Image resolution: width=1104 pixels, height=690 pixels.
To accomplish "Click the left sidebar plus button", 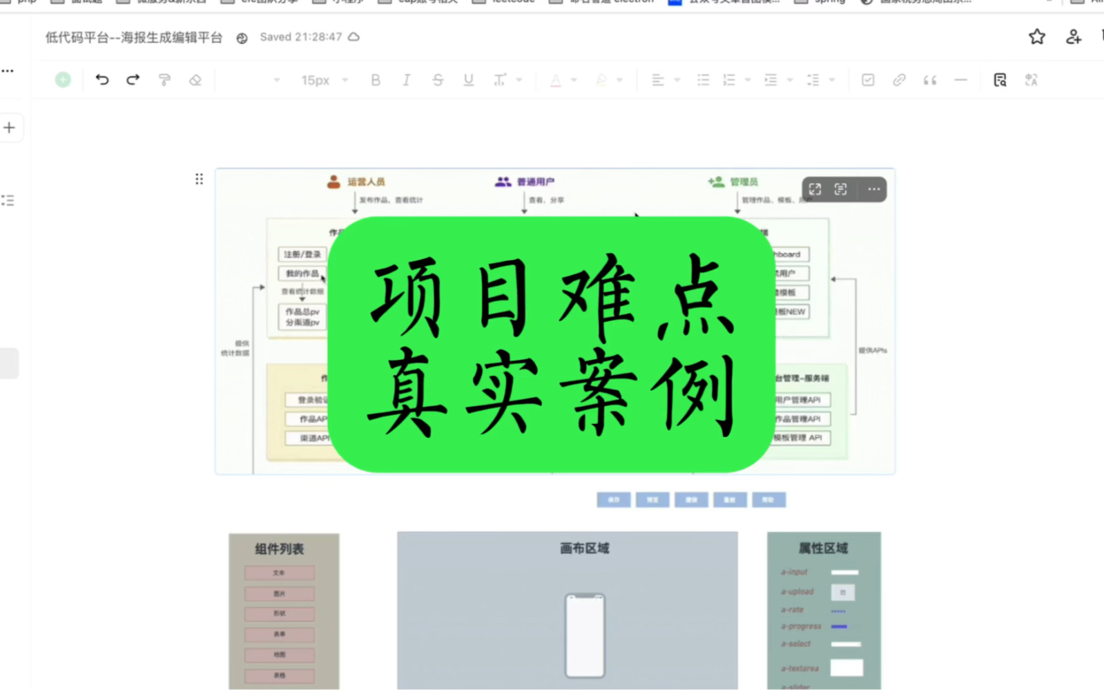I will (9, 128).
